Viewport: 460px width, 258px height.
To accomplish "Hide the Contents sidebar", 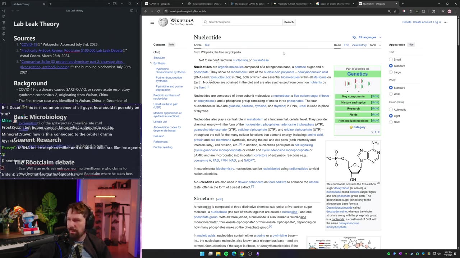I will tap(171, 45).
